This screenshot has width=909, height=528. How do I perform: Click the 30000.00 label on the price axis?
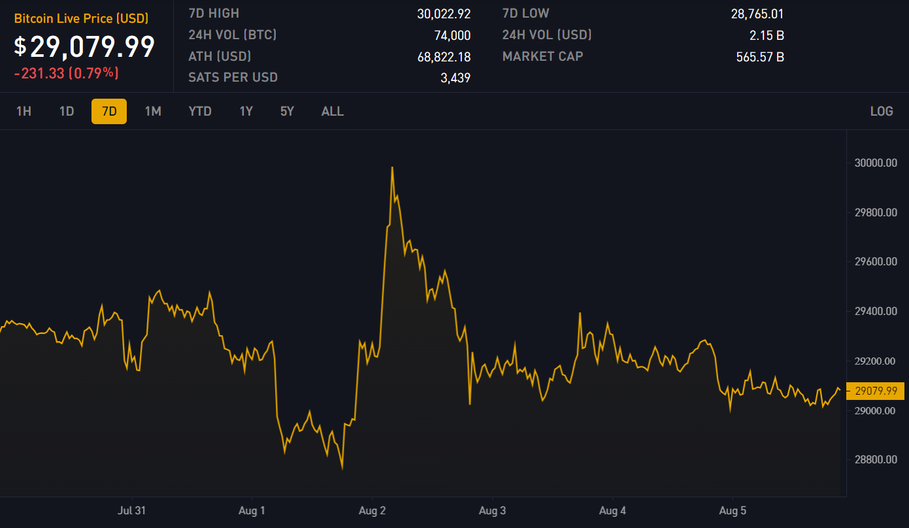(x=874, y=163)
